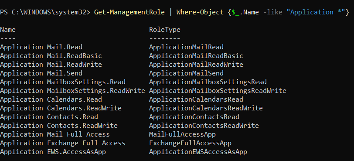Image resolution: width=354 pixels, height=161 pixels.
Task: Click the ExchangeFullAccessApp role type value
Action: [x=191, y=143]
